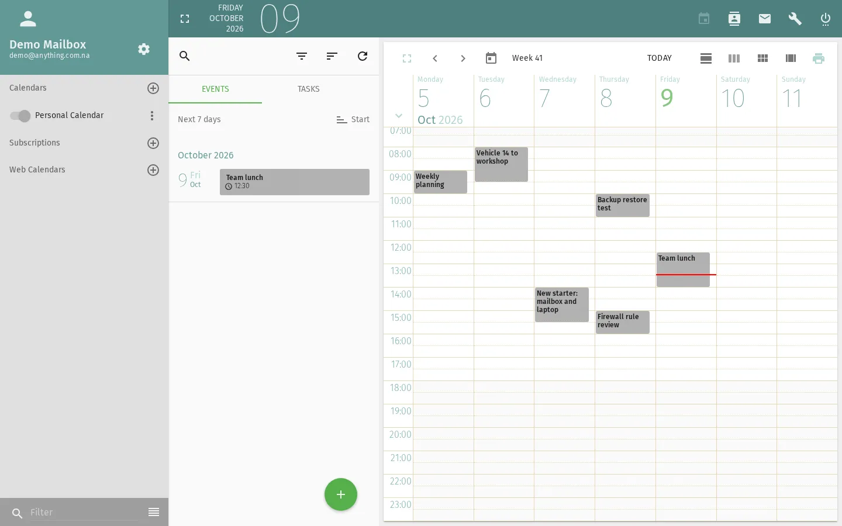Open mailbox settings gear icon
Screen dimensions: 842x526
tap(144, 49)
